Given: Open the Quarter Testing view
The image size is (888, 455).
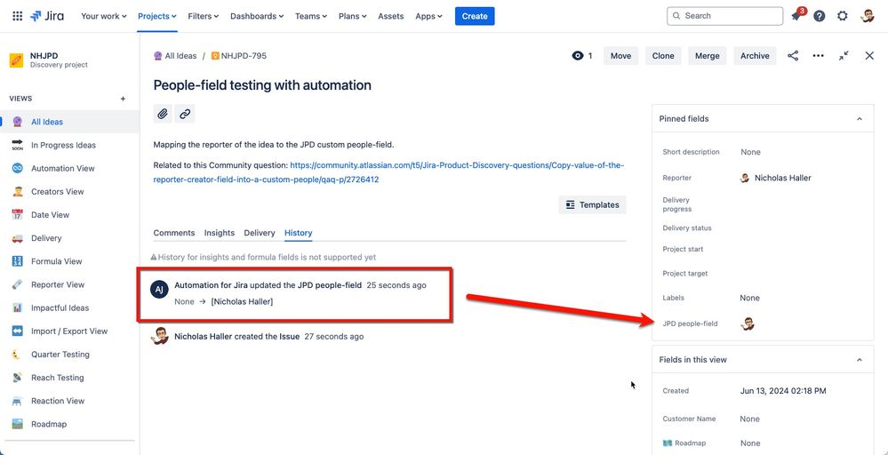Looking at the screenshot, I should tap(70, 355).
